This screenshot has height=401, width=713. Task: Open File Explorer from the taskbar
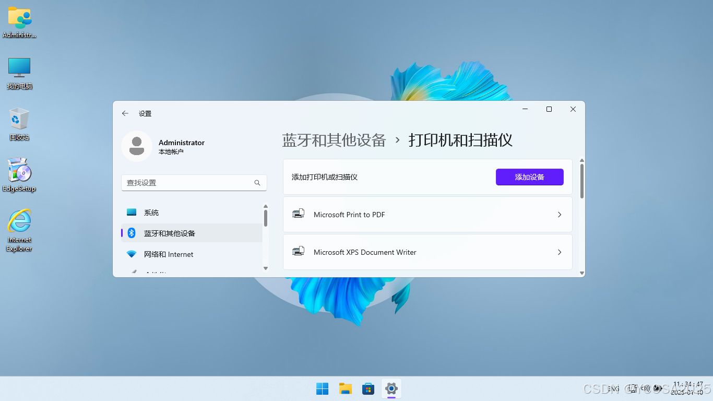[x=345, y=388]
